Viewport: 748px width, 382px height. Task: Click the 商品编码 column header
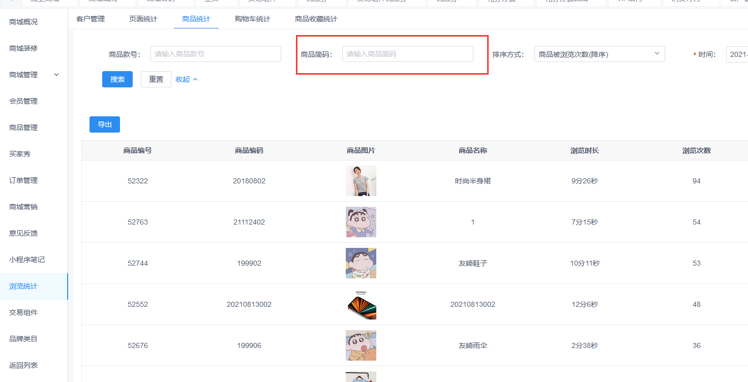click(249, 150)
